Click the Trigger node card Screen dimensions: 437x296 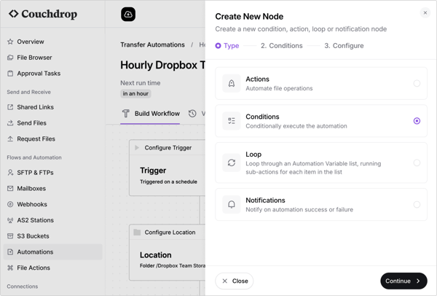168,168
